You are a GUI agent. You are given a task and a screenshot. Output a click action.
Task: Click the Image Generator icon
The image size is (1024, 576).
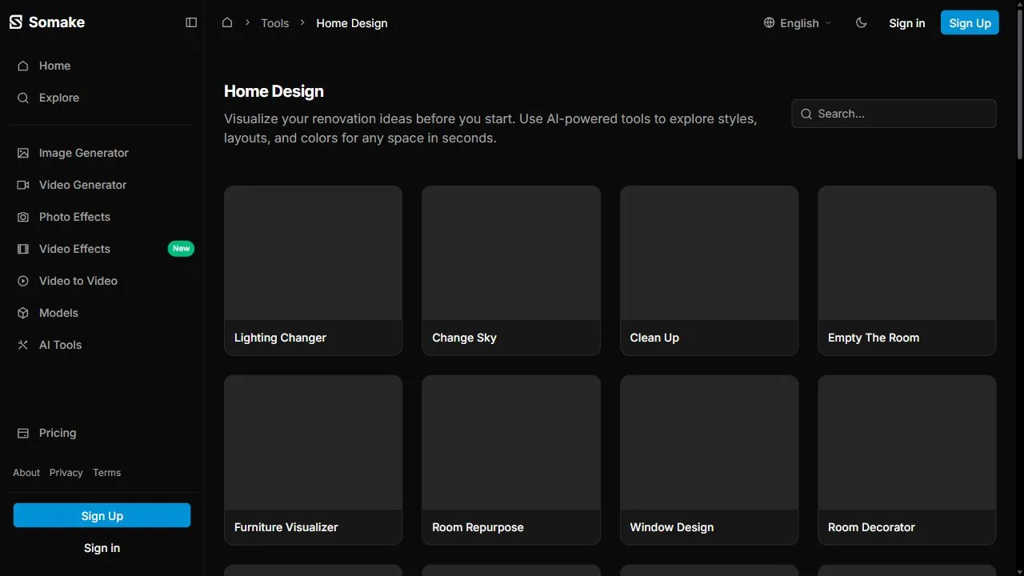23,153
